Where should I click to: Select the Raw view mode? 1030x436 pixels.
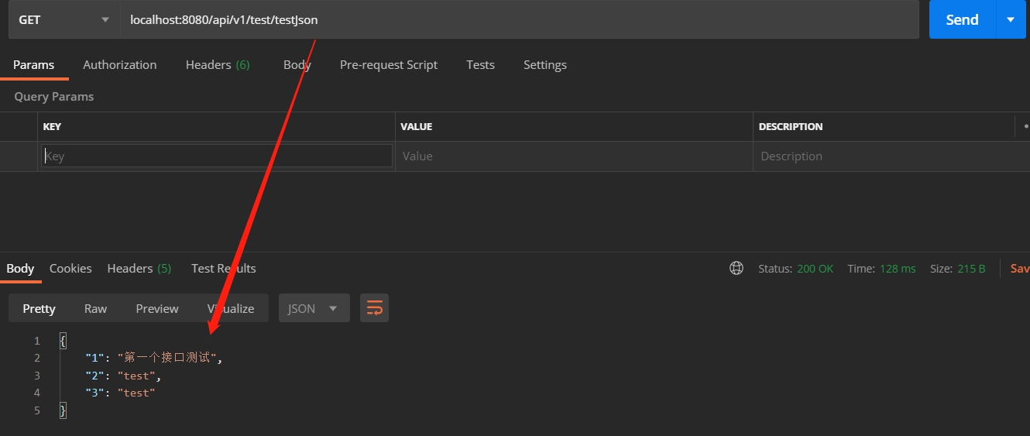point(95,308)
